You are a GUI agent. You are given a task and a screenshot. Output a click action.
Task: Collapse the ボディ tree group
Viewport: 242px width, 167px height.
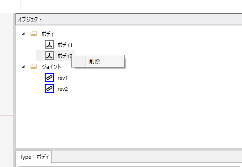[23, 34]
